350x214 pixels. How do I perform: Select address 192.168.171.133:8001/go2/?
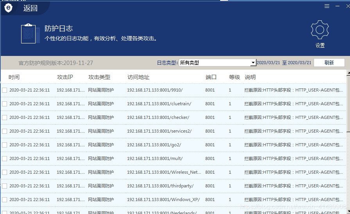click(x=154, y=145)
